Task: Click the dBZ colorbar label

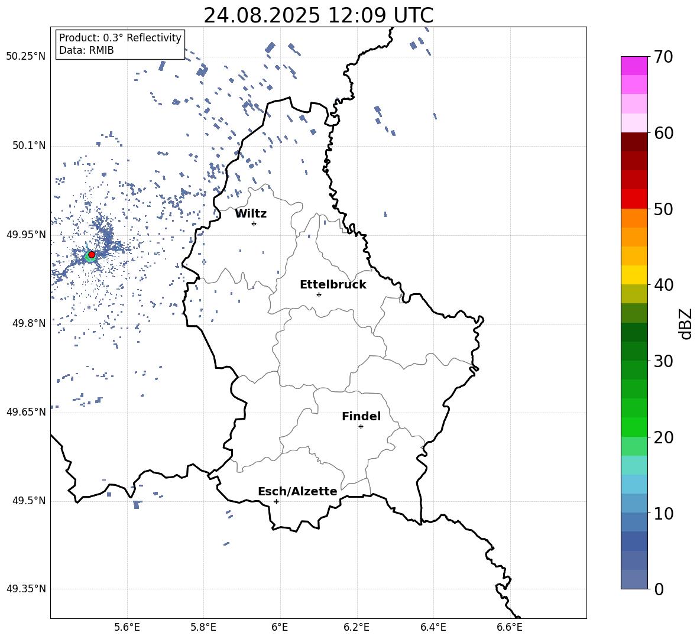Action: point(686,323)
